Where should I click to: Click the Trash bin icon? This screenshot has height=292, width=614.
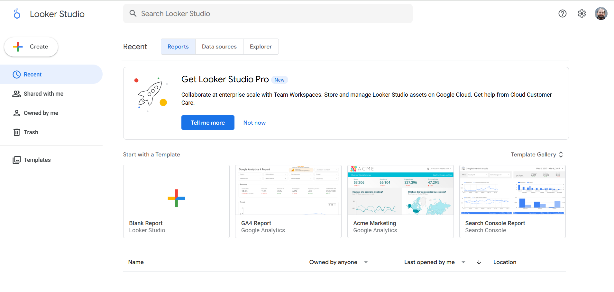coord(16,132)
